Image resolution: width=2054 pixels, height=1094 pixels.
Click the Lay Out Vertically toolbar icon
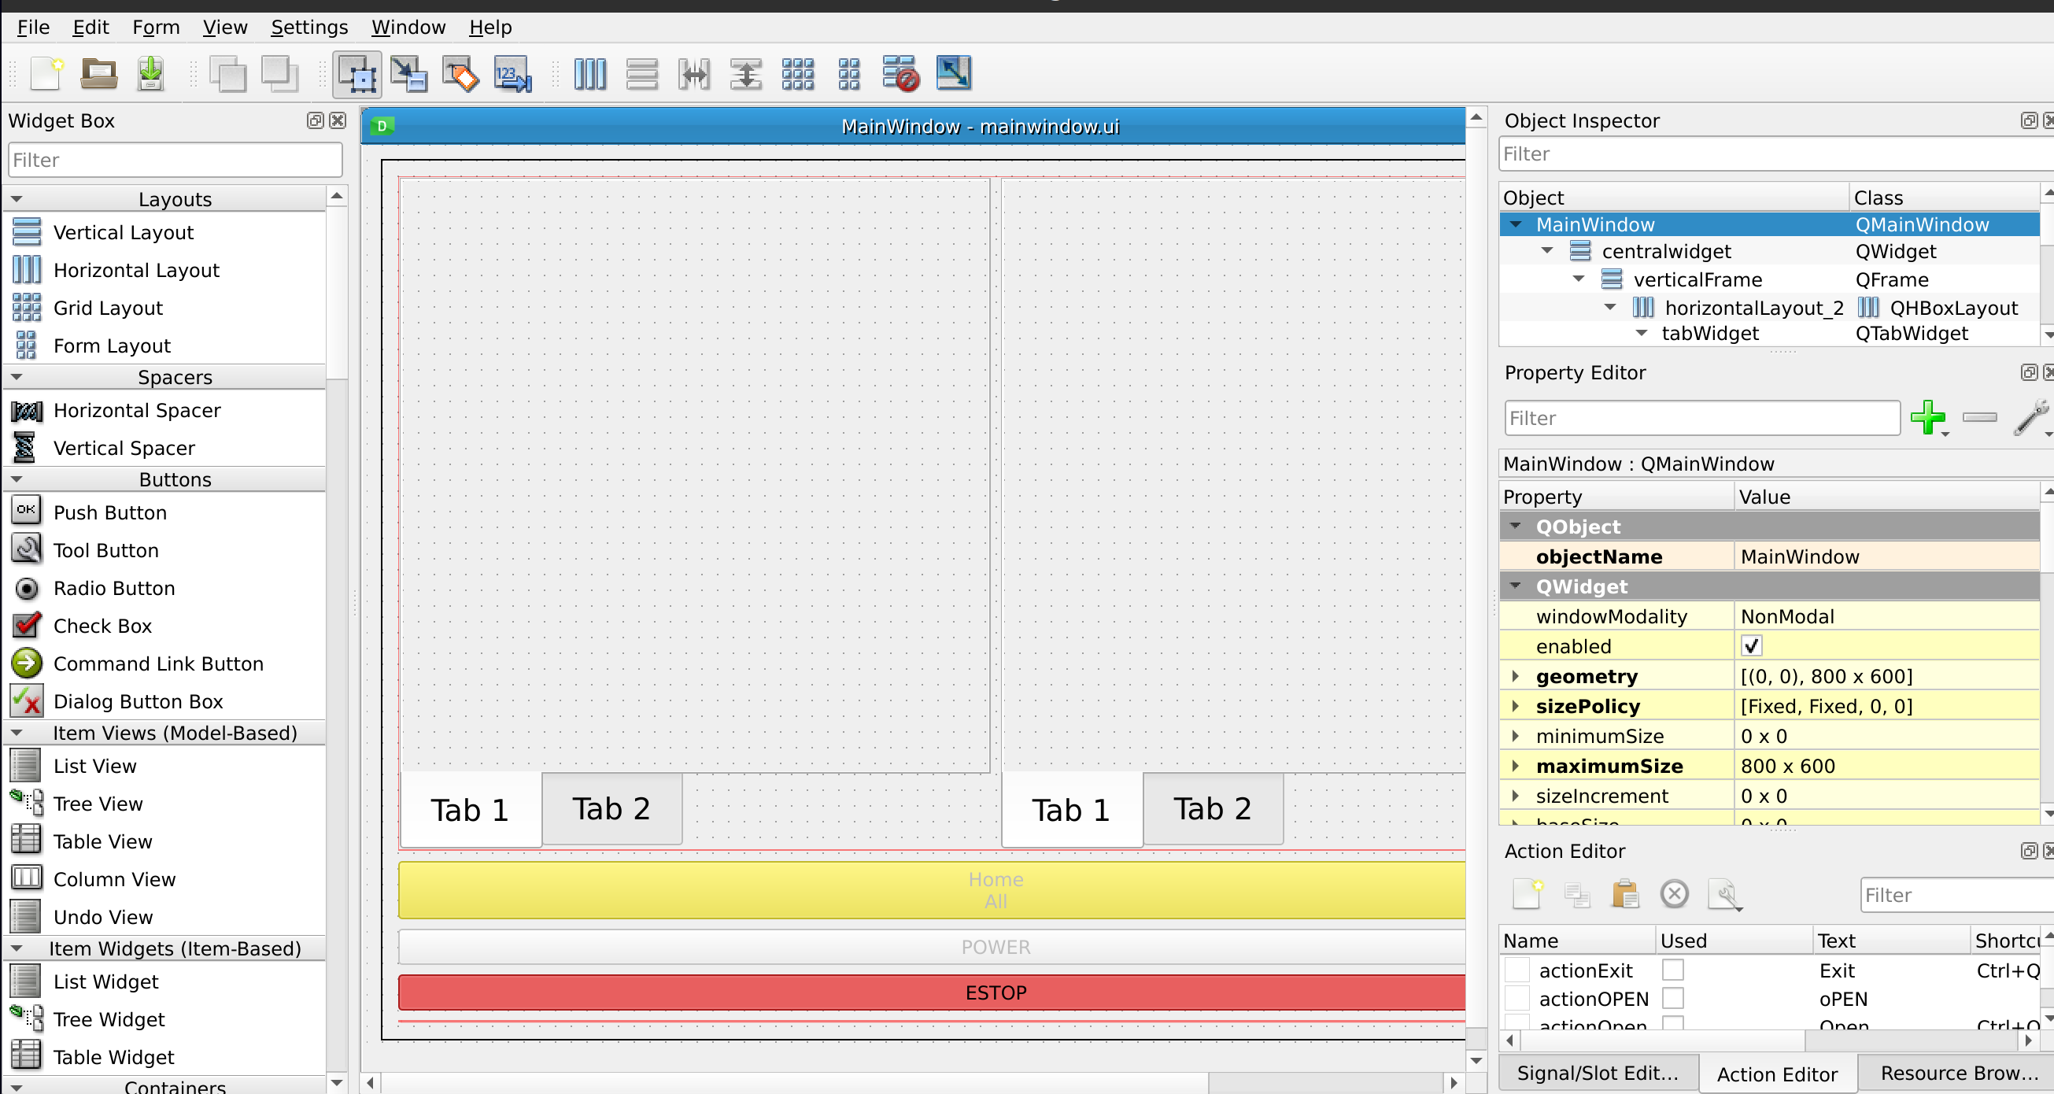(642, 74)
